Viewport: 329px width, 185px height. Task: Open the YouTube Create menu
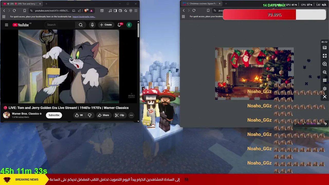click(x=106, y=25)
